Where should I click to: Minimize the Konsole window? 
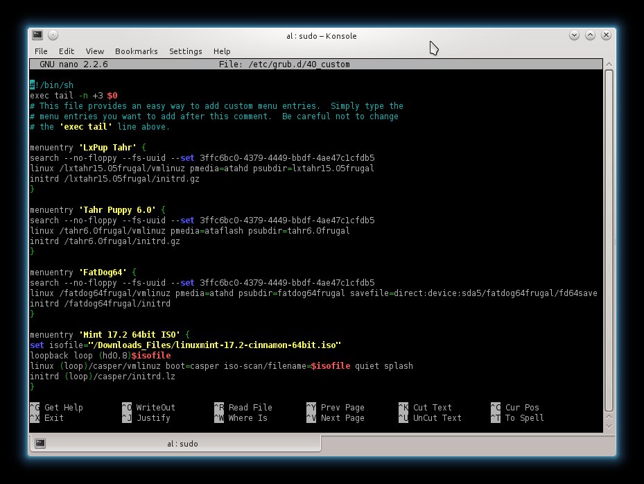click(x=574, y=35)
